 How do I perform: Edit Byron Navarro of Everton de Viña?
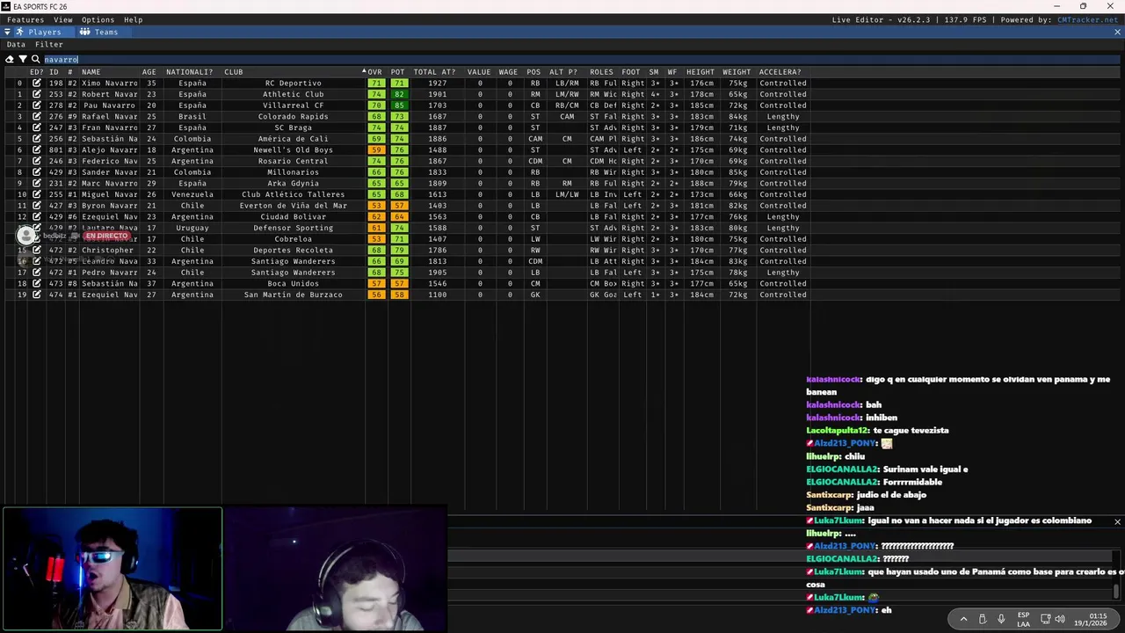pyautogui.click(x=37, y=206)
